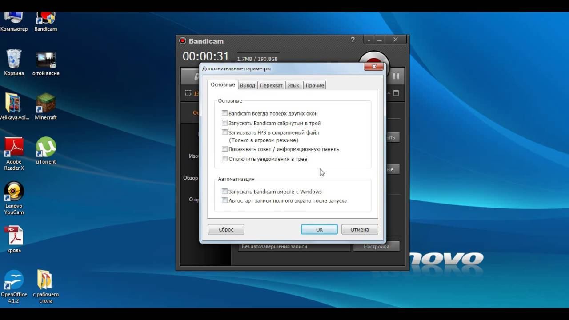
Task: Open the 'кровь' PDF file
Action: [14, 240]
